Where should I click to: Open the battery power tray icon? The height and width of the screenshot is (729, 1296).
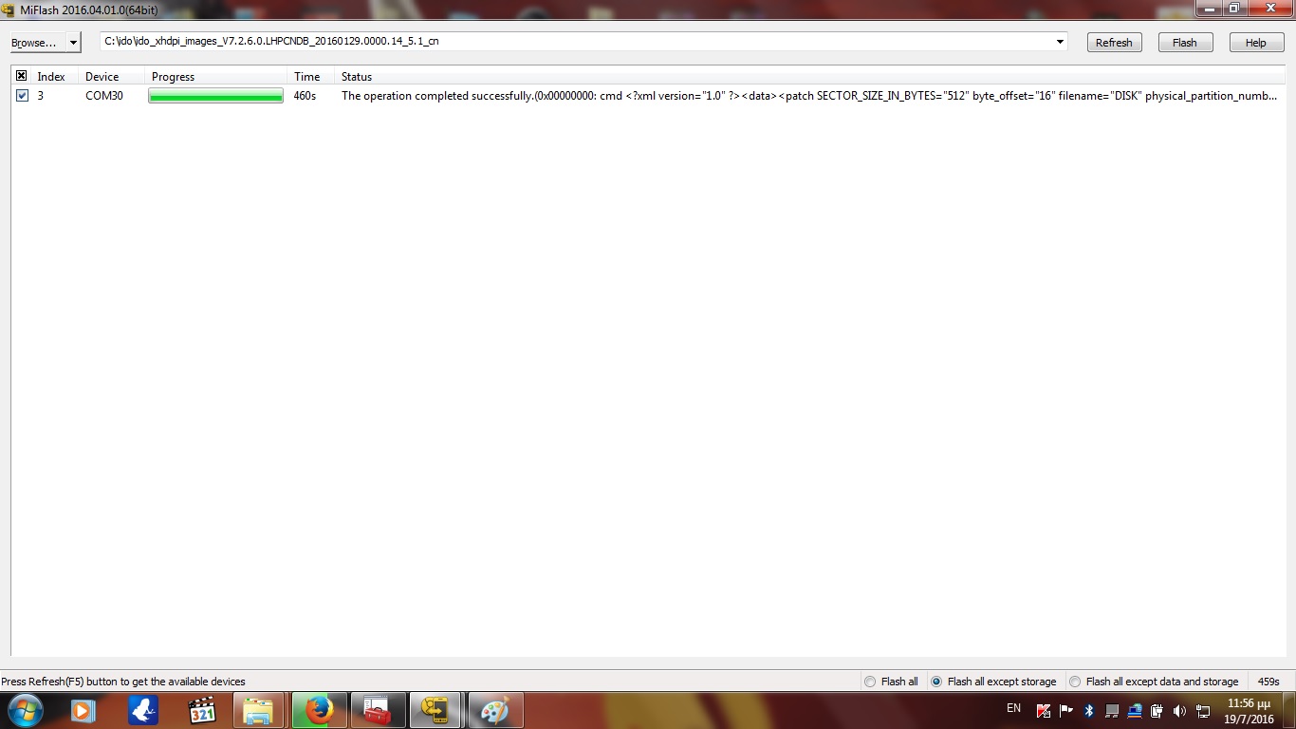1157,711
